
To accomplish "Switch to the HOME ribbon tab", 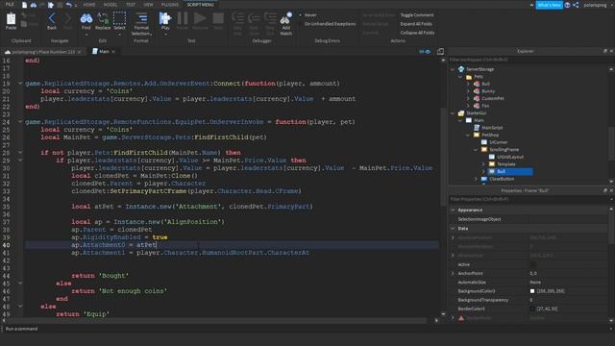I will 89,5.
